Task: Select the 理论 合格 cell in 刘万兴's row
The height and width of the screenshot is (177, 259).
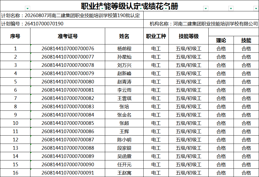Action: click(221, 65)
